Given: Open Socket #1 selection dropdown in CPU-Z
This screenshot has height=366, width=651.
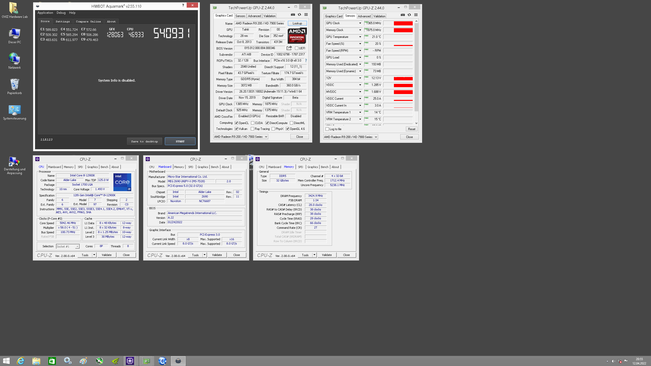Looking at the screenshot, I should point(68,247).
